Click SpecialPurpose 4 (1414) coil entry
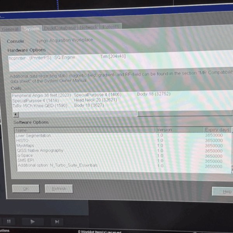Image resolution: width=233 pixels, height=233 pixels. [x=35, y=101]
